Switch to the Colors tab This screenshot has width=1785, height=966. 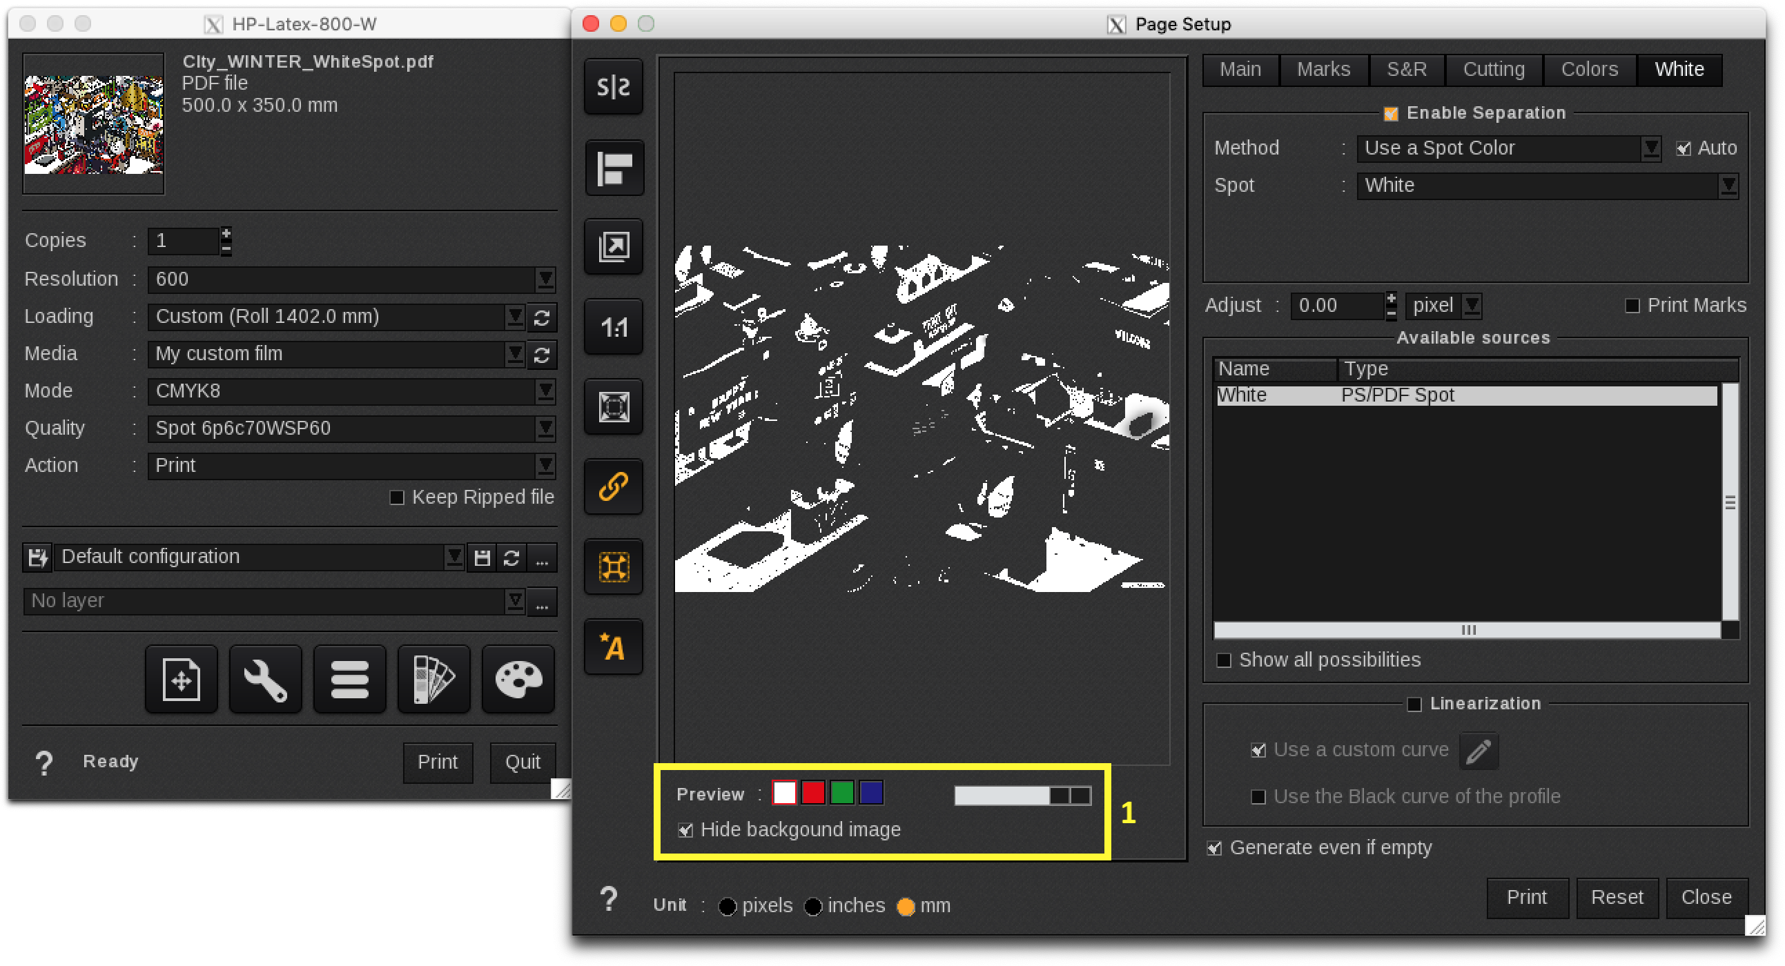(1590, 69)
